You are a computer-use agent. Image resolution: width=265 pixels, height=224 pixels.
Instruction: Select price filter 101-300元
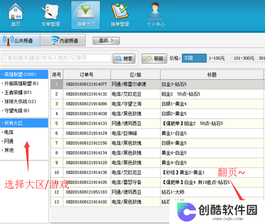click(244, 58)
